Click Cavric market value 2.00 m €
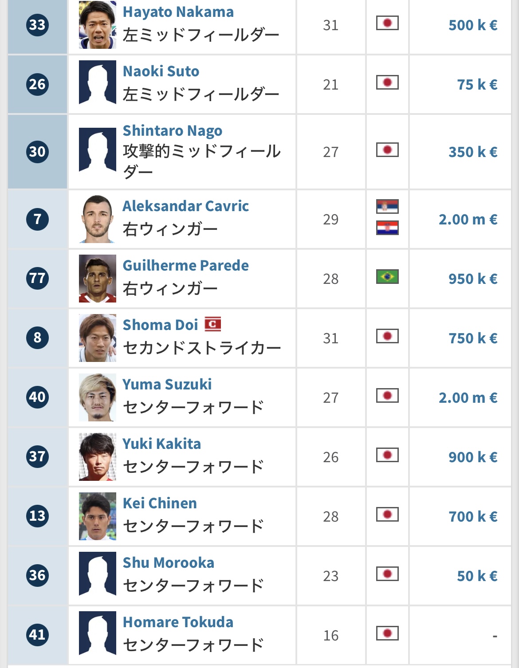Viewport: 519px width, 668px height. point(468,219)
